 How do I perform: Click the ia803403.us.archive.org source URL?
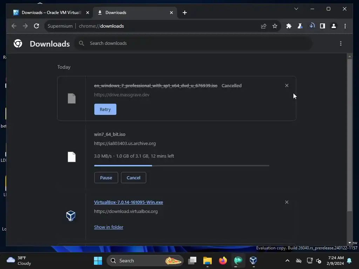pyautogui.click(x=125, y=143)
